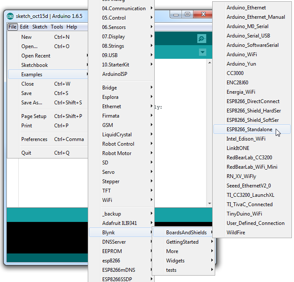The height and width of the screenshot is (282, 294).
Task: Open the ArduinoISP example
Action: pyautogui.click(x=121, y=74)
